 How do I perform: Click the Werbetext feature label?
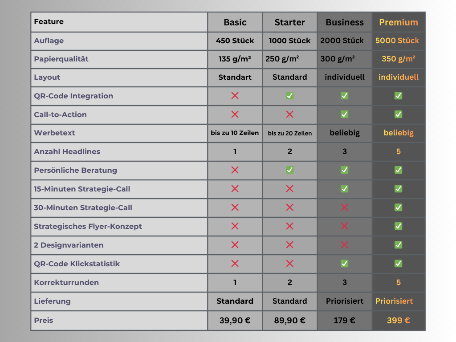click(x=54, y=133)
